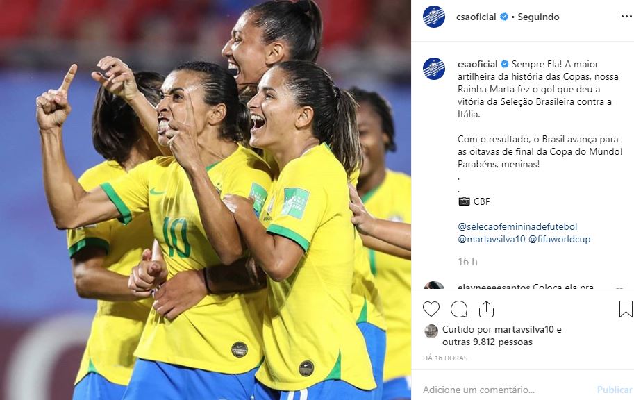Share post with upload arrow icon

[486, 309]
